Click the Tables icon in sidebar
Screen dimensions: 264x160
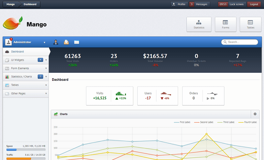pos(7,85)
